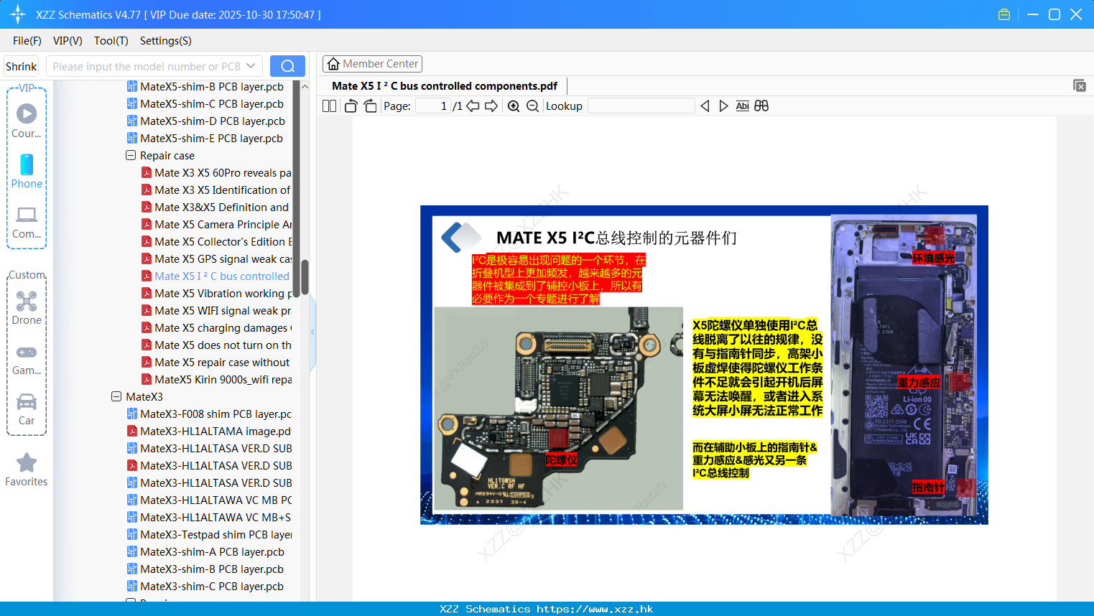The width and height of the screenshot is (1094, 616).
Task: Collapse the MateX3 tree node
Action: point(116,396)
